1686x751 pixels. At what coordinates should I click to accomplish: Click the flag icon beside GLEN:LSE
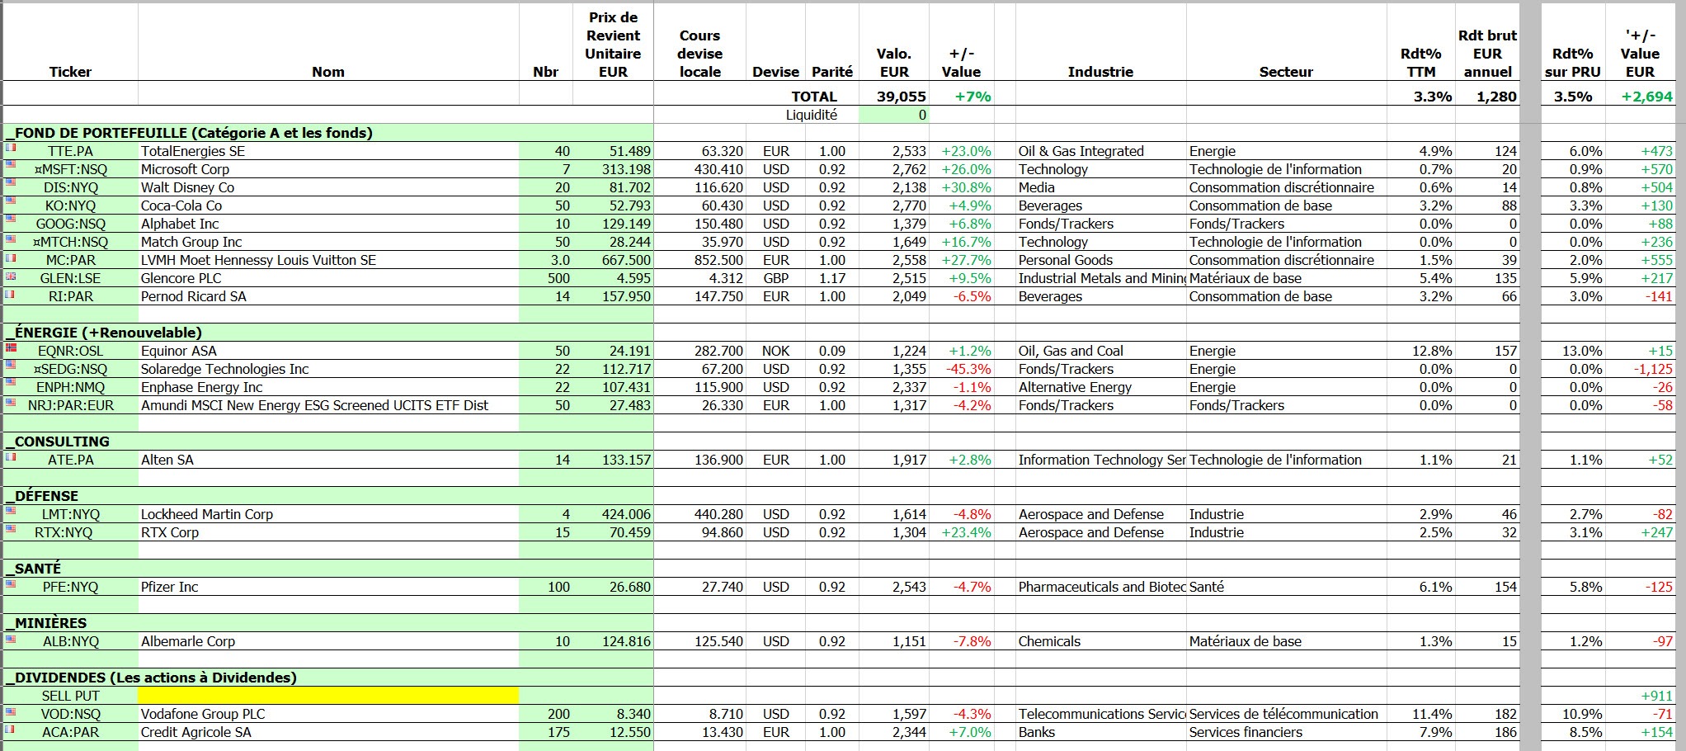coord(11,275)
